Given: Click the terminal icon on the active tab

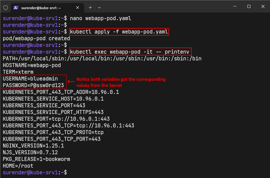Looking at the screenshot, I should point(16,8).
